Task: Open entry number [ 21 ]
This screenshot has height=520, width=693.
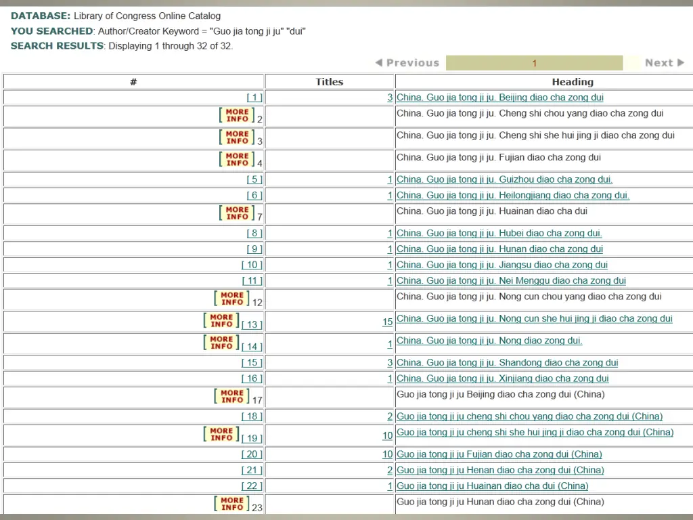Action: (252, 471)
